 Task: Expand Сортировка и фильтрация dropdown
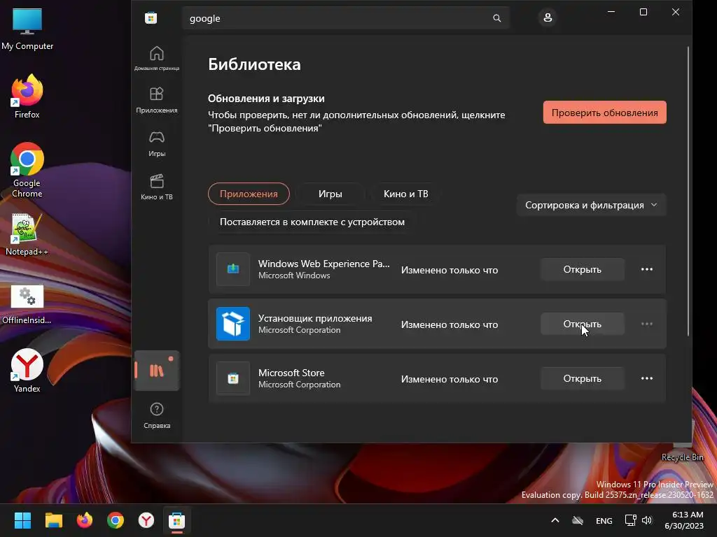(591, 205)
